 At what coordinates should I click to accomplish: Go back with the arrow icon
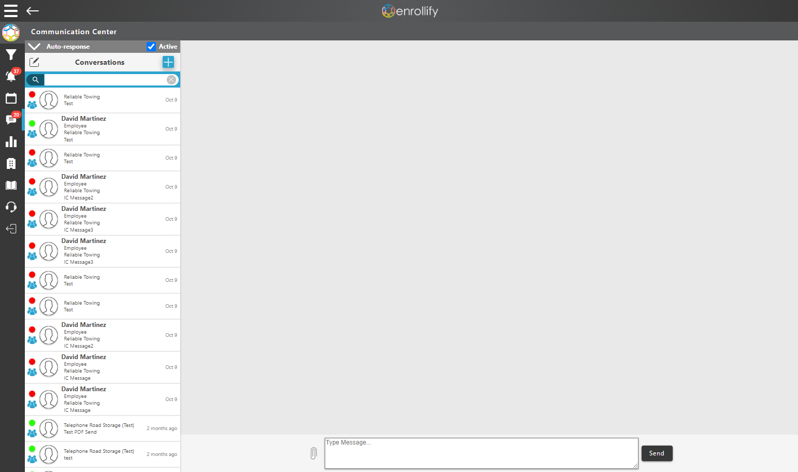click(x=33, y=11)
